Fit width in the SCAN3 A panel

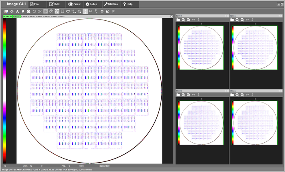tap(248, 20)
